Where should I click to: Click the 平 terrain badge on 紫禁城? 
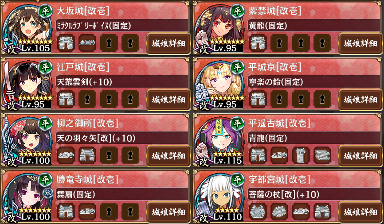(237, 11)
